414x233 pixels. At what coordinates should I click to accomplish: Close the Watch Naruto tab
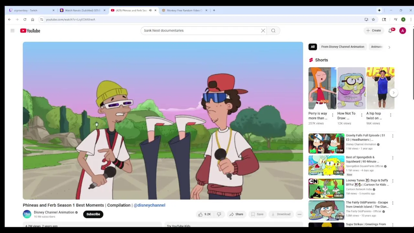tap(104, 10)
